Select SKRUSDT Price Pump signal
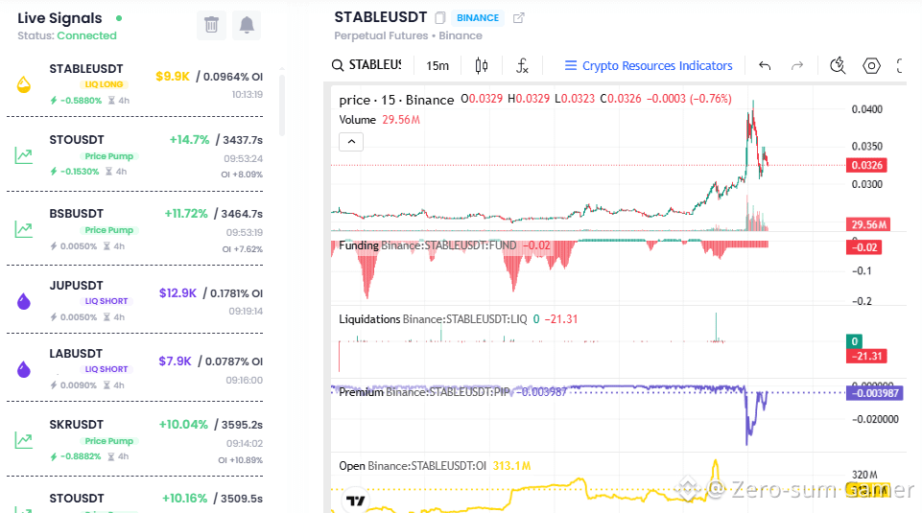Image resolution: width=922 pixels, height=513 pixels. coord(134,440)
